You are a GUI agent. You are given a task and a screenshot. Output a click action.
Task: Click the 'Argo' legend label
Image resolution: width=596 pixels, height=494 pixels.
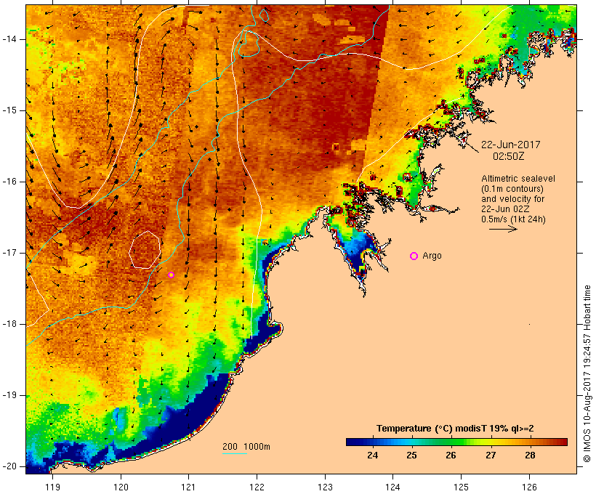432,256
